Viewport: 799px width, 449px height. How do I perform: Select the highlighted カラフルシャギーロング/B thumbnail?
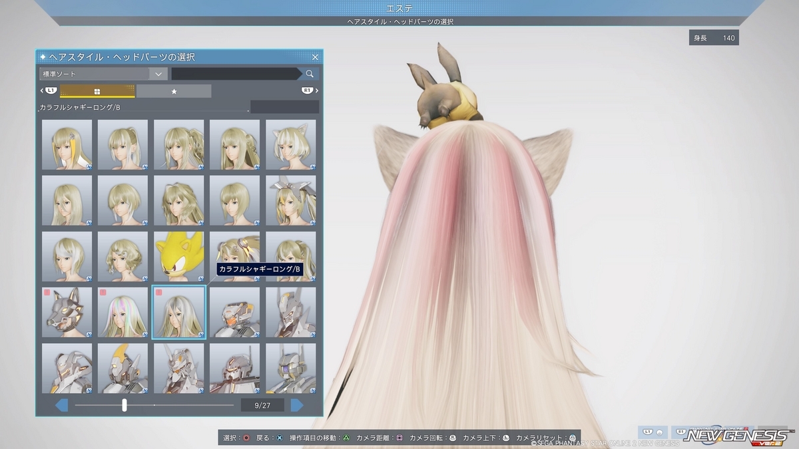point(179,312)
